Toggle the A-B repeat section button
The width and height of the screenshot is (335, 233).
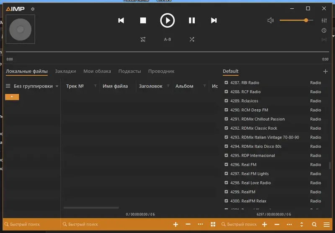tap(167, 39)
